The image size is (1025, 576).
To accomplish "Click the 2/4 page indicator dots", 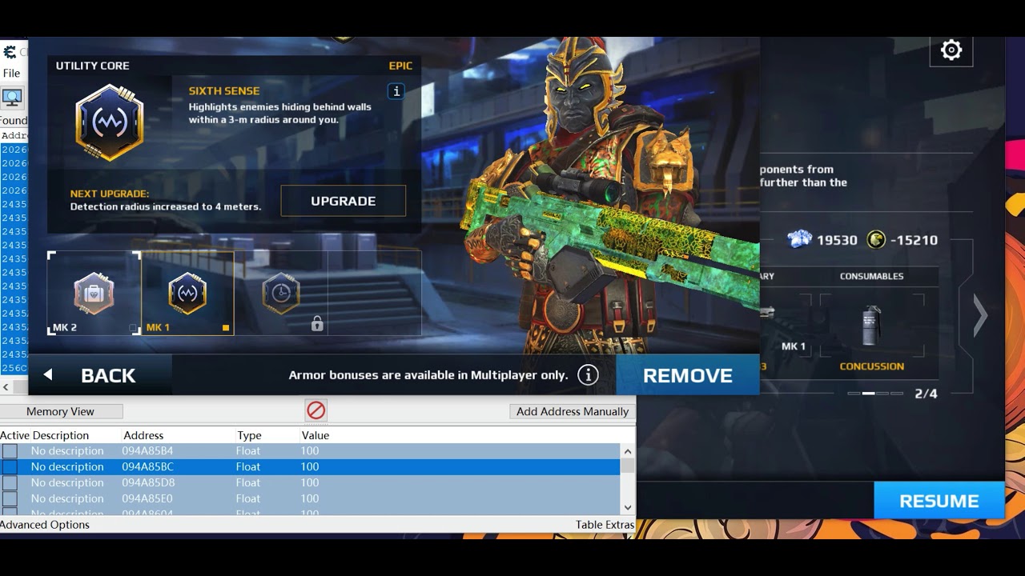I will pyautogui.click(x=875, y=394).
